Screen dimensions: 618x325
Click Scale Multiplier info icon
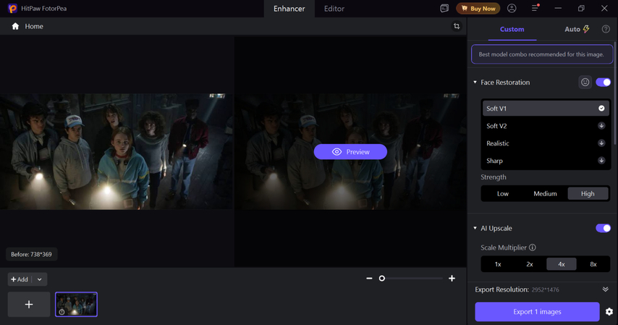533,248
